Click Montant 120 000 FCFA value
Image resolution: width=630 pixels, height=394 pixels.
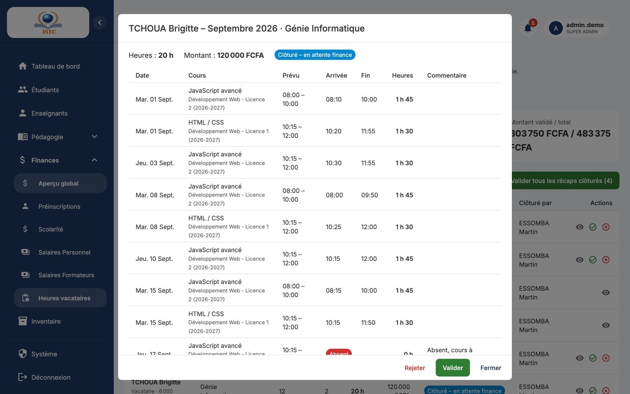click(x=240, y=55)
